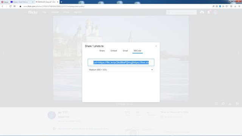The height and width of the screenshot is (136, 242).
Task: Open the Opera menu button
Action: 5,2
